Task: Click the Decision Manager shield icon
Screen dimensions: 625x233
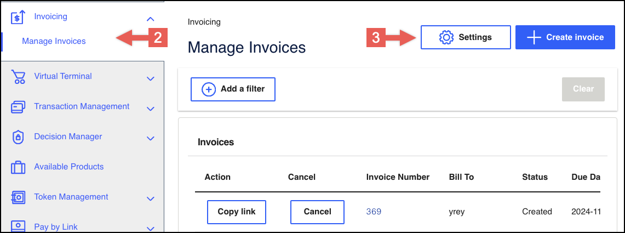Action: pos(19,137)
